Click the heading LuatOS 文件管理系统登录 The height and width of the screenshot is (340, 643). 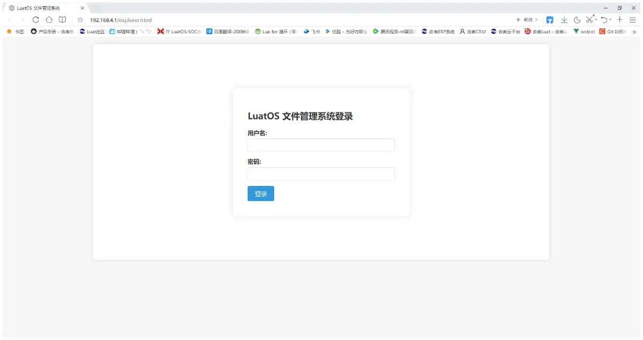tap(300, 117)
